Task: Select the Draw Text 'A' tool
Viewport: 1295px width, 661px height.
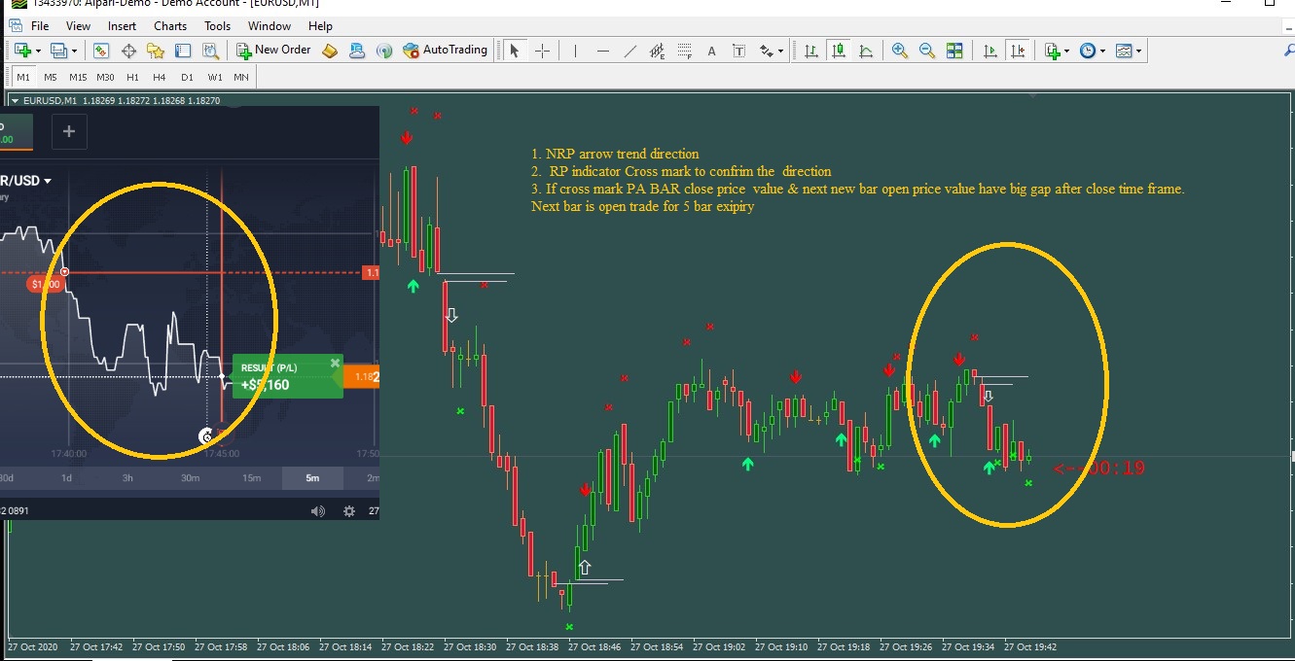Action: [x=712, y=51]
